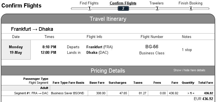Toggle Show / hide fare details
The width and height of the screenshot is (216, 102).
click(189, 70)
